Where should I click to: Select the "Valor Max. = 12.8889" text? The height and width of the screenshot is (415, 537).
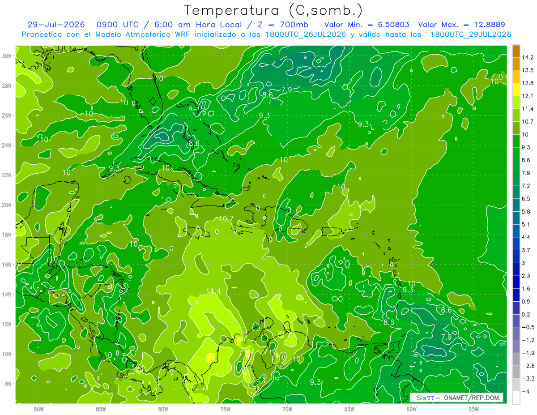point(461,25)
